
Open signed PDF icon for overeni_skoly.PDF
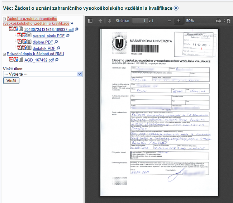[24, 35]
